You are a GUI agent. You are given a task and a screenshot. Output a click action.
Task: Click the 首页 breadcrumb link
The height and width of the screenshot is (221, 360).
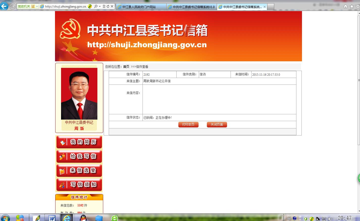(x=126, y=67)
